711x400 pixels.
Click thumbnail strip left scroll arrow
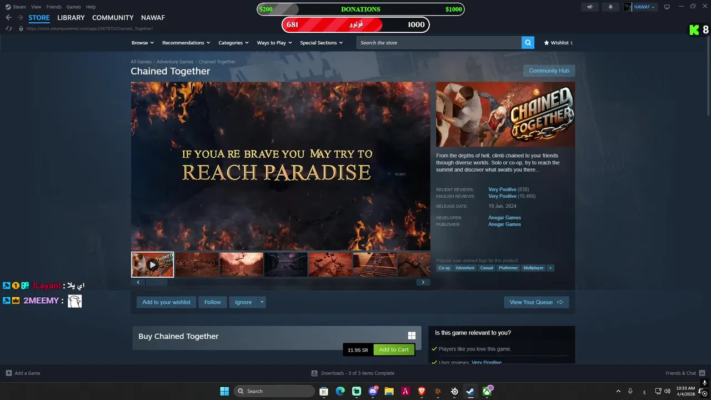pyautogui.click(x=138, y=282)
